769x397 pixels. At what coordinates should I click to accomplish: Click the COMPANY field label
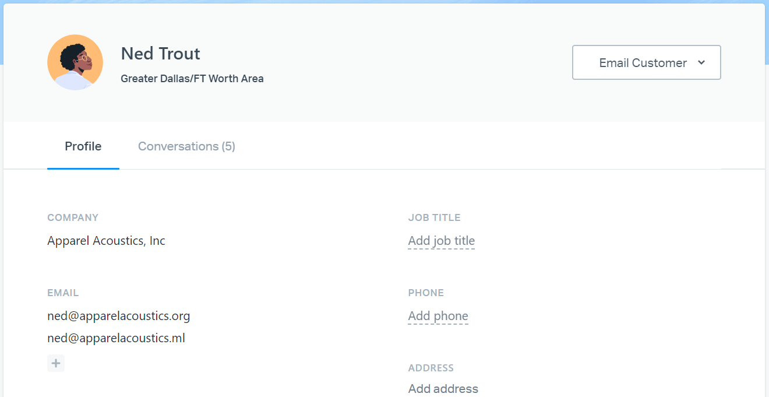tap(73, 217)
